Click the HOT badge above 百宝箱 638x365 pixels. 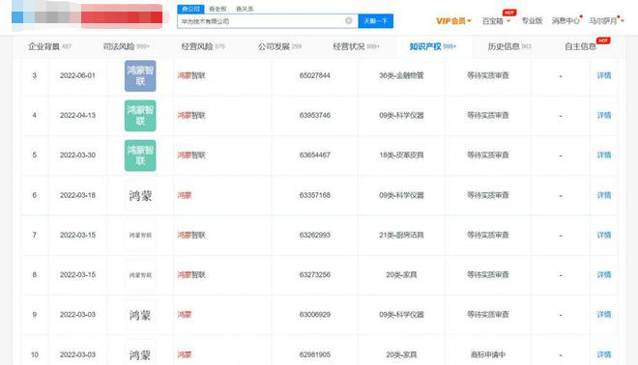coord(509,13)
